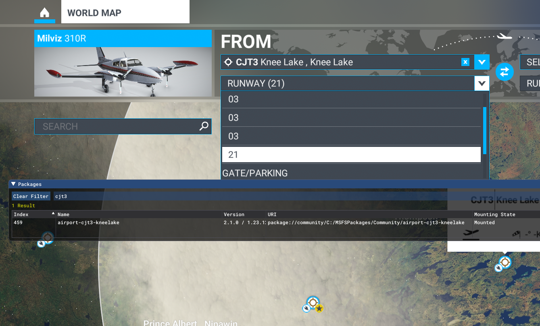The width and height of the screenshot is (540, 326).
Task: Select the airport marker beneath the 459 cell
Action: click(48, 237)
